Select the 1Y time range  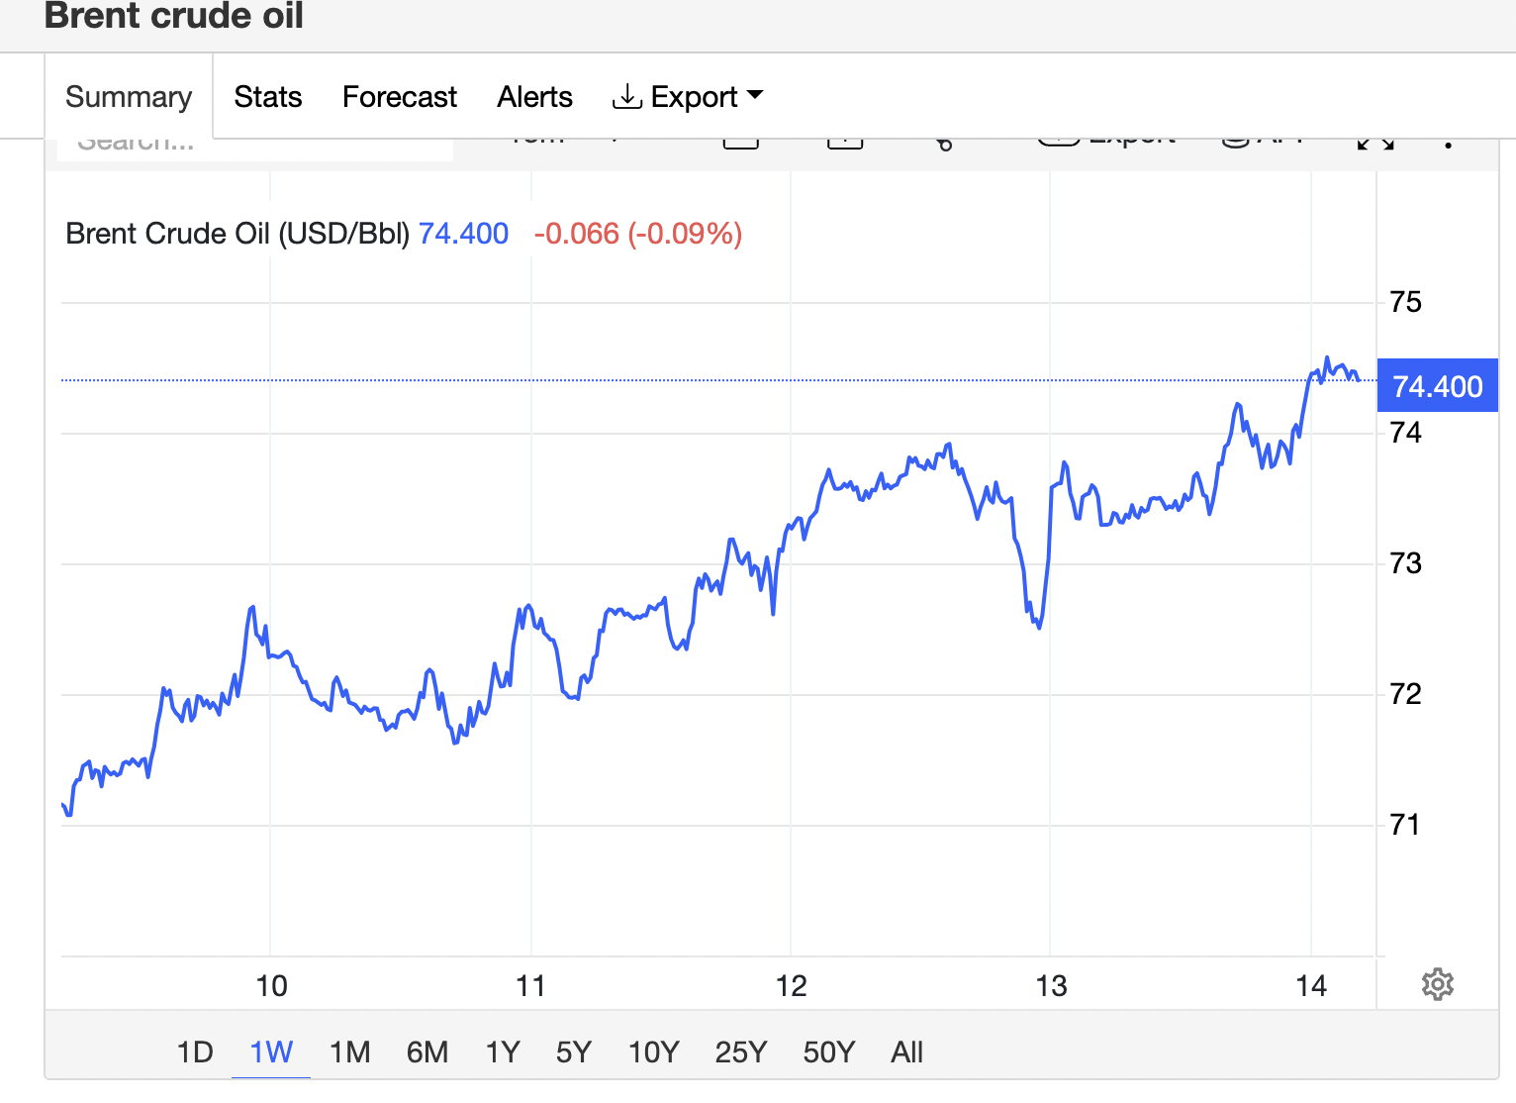tap(503, 1052)
